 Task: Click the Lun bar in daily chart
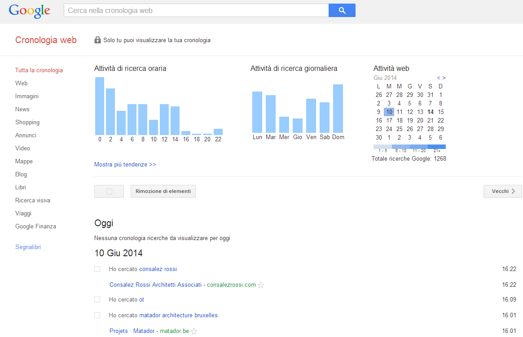pos(257,112)
